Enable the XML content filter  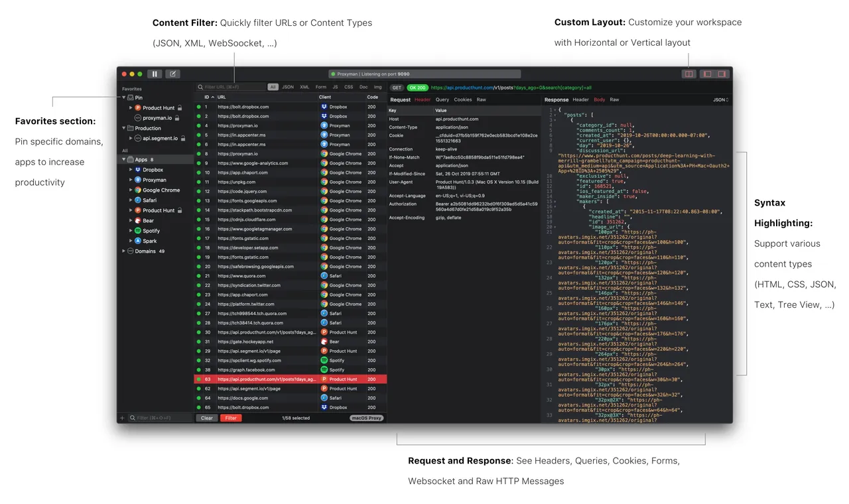tap(304, 87)
